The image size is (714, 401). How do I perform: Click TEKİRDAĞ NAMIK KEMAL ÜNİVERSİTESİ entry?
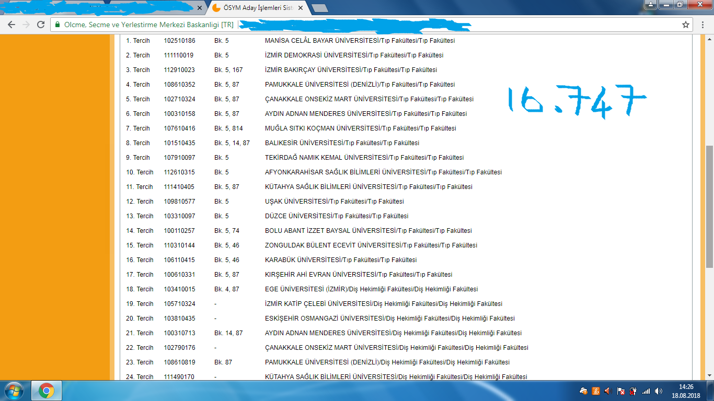tap(364, 158)
